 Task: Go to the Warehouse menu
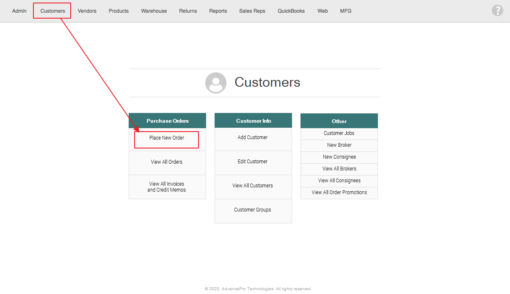[x=154, y=11]
